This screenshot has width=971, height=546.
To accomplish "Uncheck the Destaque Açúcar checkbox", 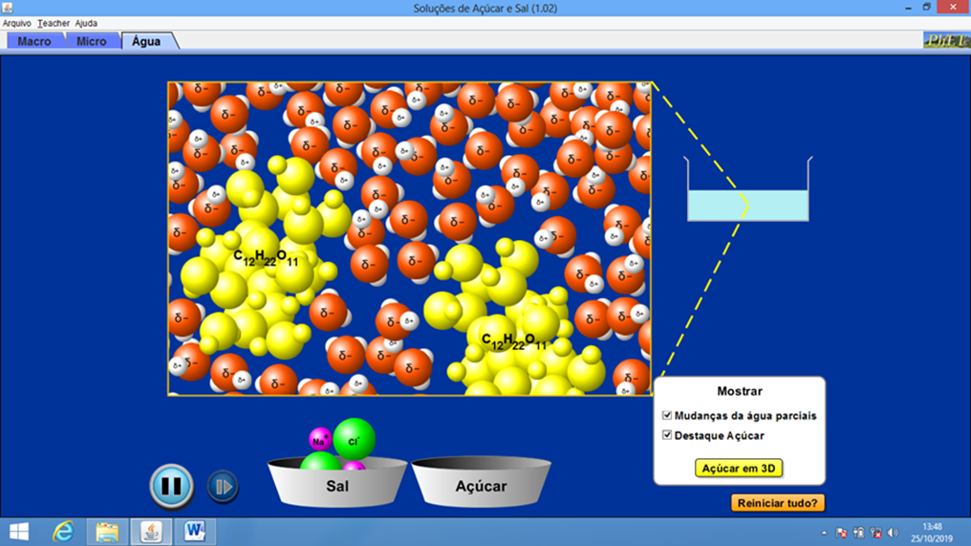I will (x=667, y=436).
